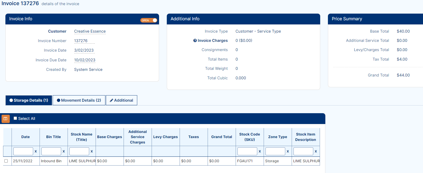Image resolution: width=423 pixels, height=173 pixels.
Task: Click the orange column chooser icon
Action: click(5, 119)
